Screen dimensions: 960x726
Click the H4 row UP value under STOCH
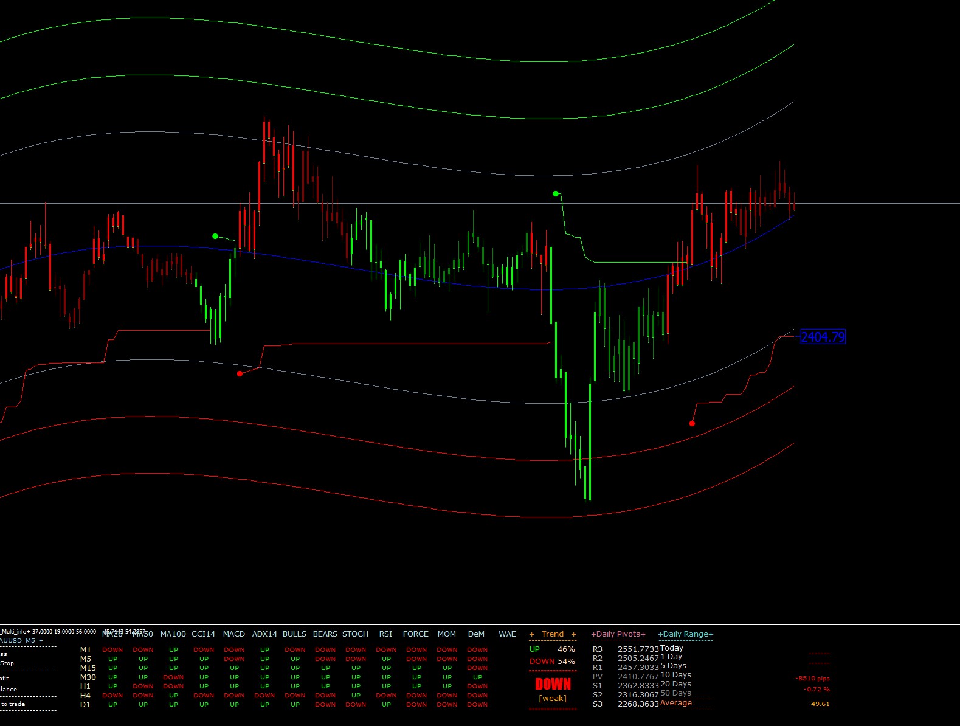pos(356,696)
